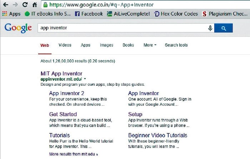Open Search tools options
The image size is (250, 159).
pyautogui.click(x=176, y=45)
